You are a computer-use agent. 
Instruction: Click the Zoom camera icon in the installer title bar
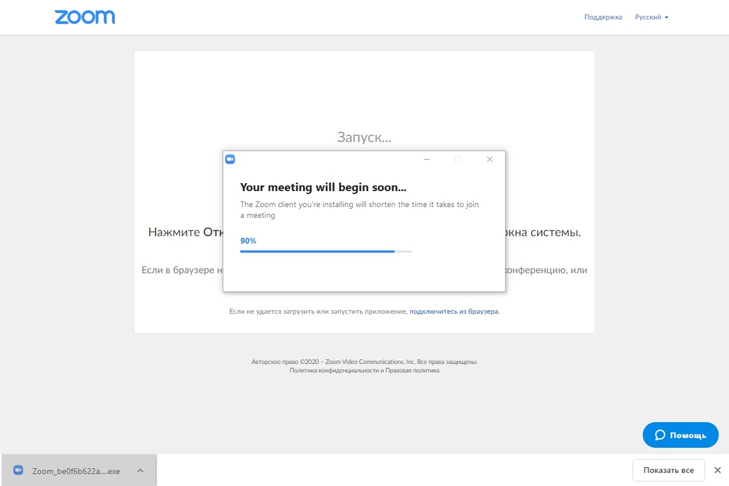point(230,159)
